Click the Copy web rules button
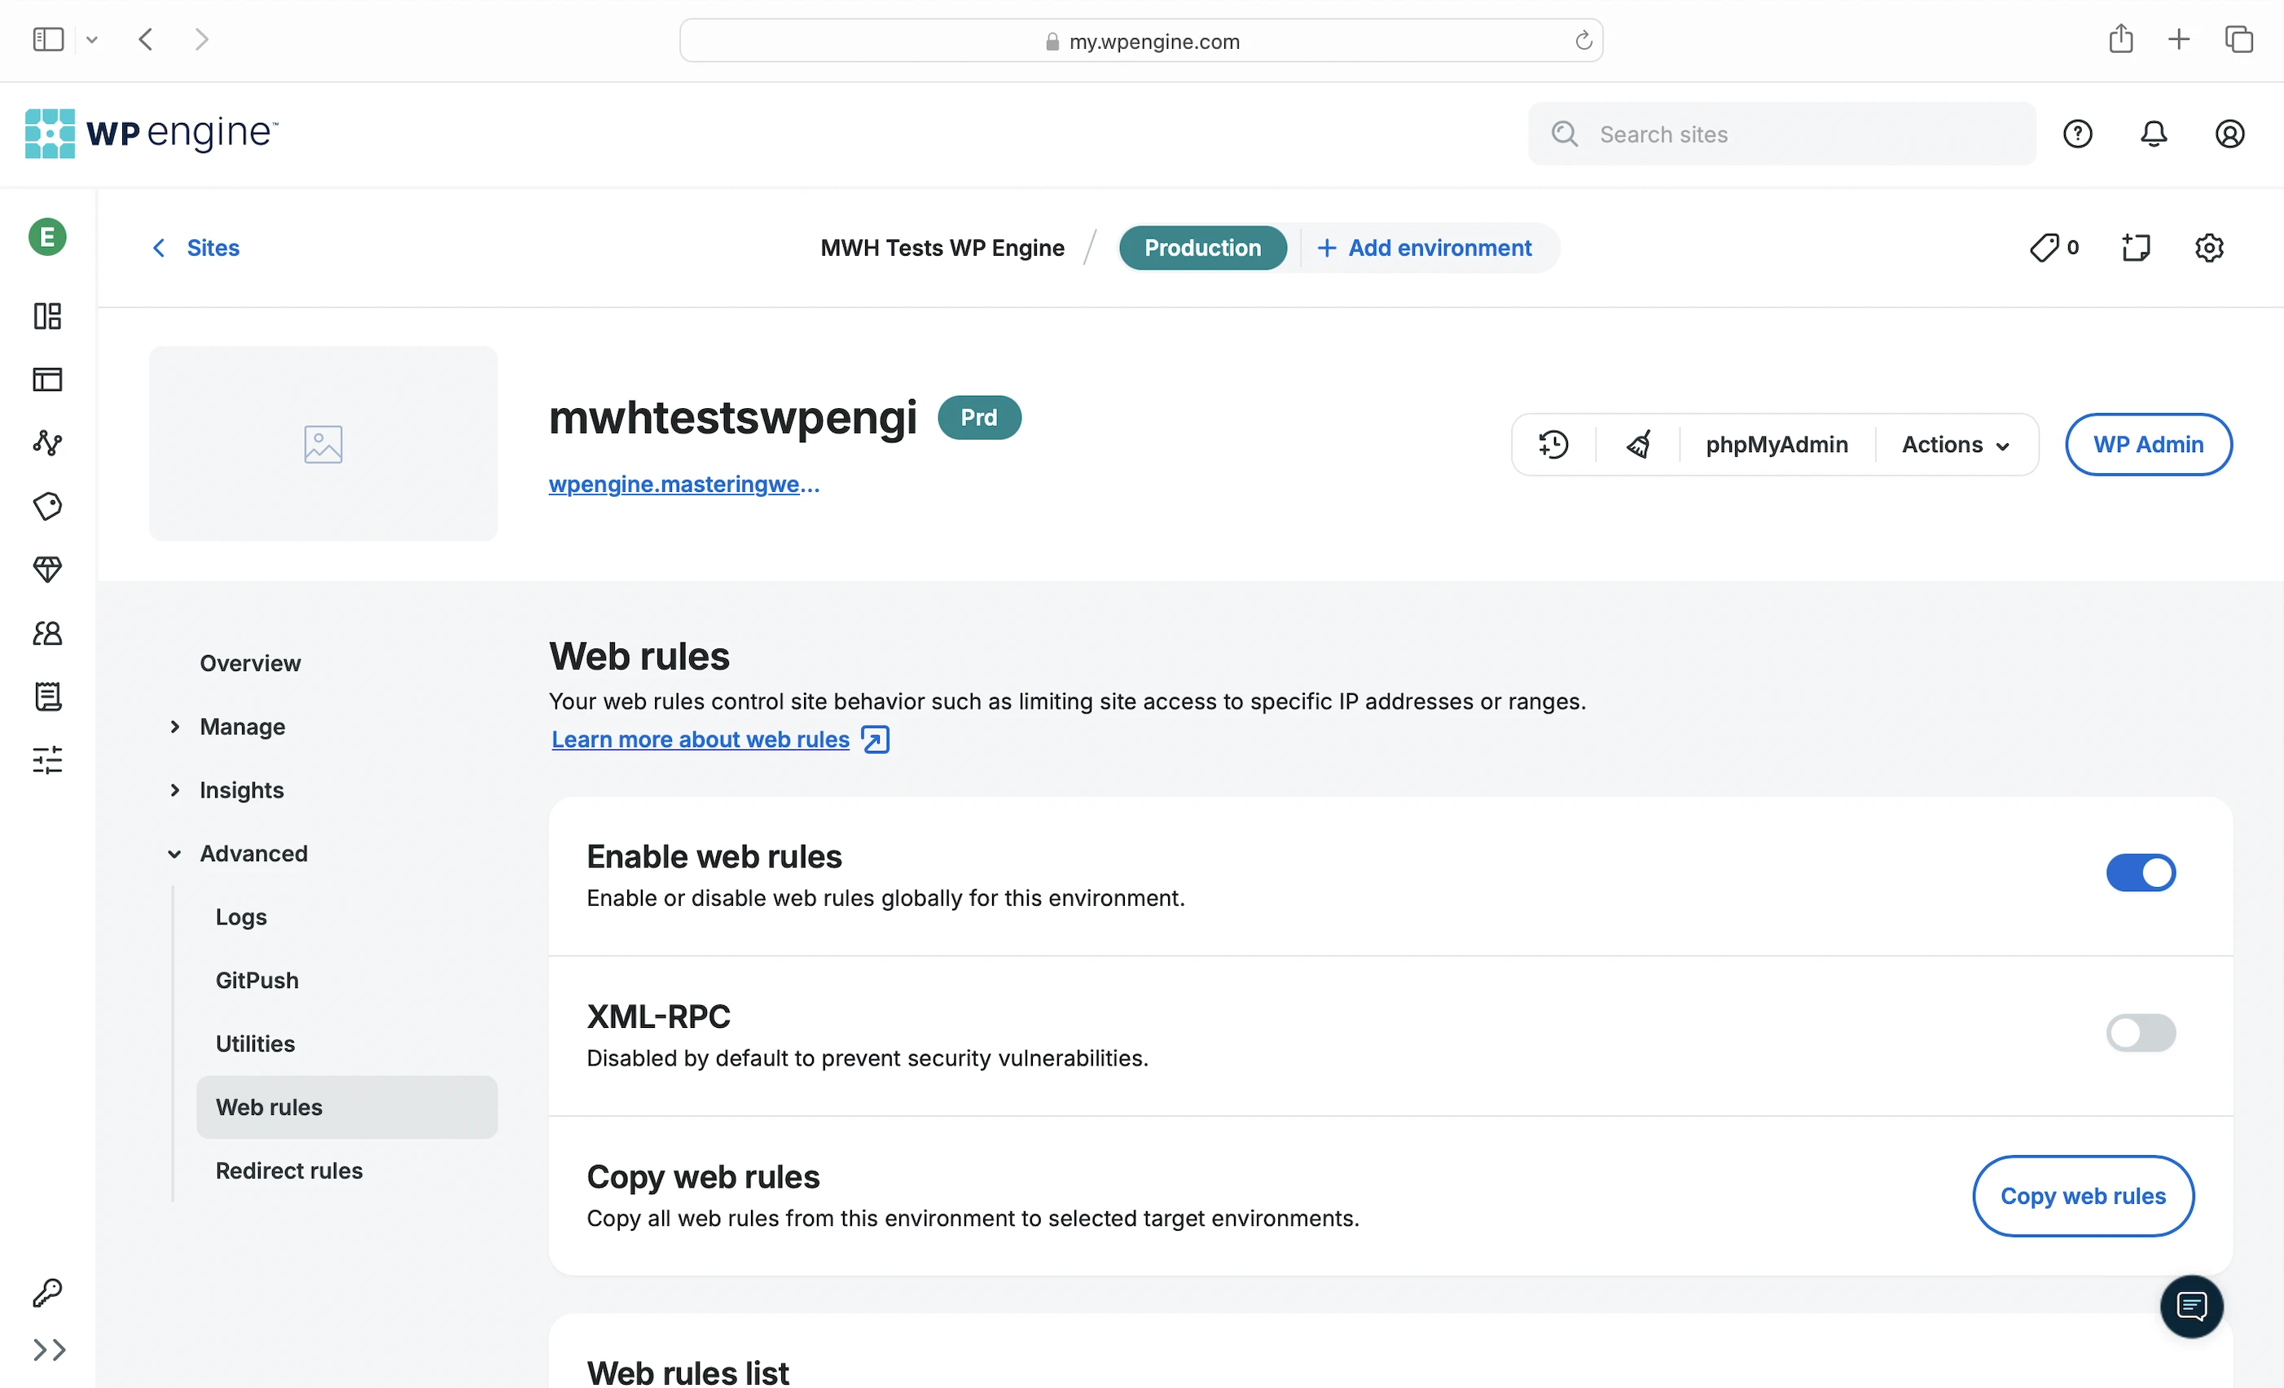The width and height of the screenshot is (2284, 1388). (x=2082, y=1196)
